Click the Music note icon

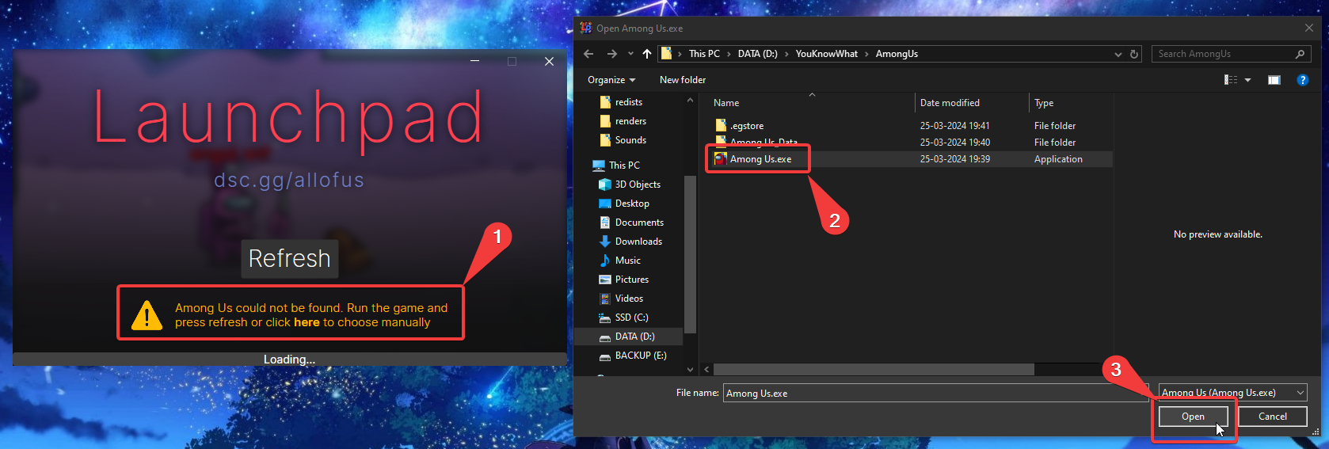tap(605, 261)
